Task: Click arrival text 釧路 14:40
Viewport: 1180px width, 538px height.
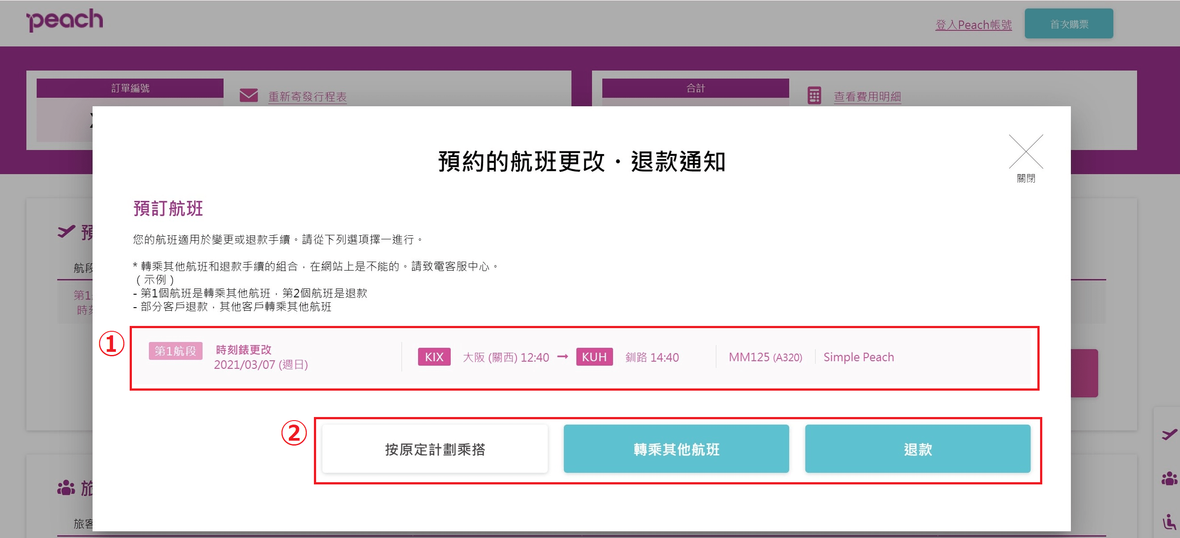Action: 652,357
